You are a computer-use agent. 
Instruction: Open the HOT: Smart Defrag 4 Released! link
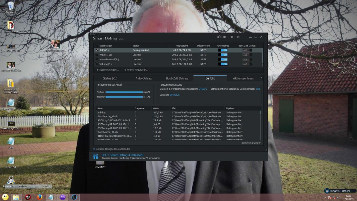point(122,155)
